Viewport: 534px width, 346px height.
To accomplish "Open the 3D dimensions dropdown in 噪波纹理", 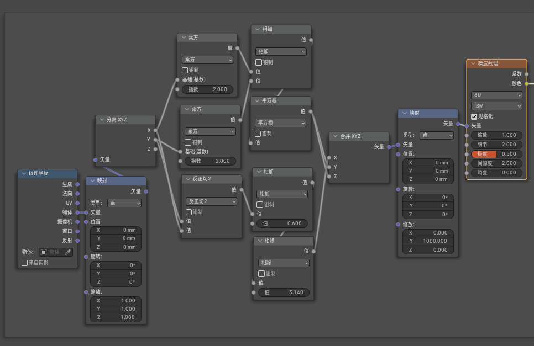I will point(496,95).
